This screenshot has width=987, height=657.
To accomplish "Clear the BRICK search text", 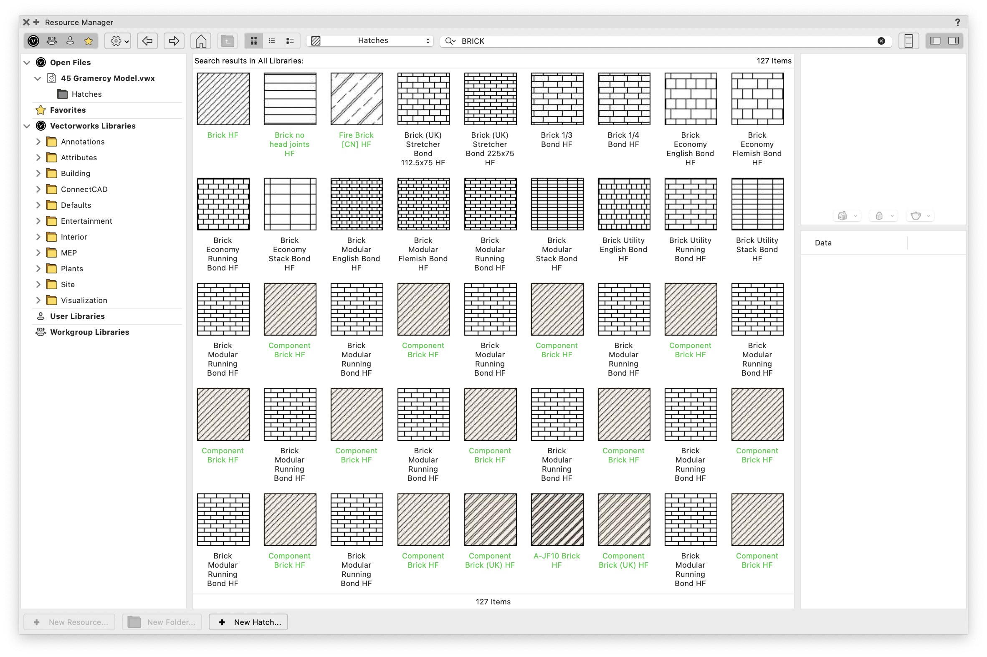I will (x=881, y=41).
